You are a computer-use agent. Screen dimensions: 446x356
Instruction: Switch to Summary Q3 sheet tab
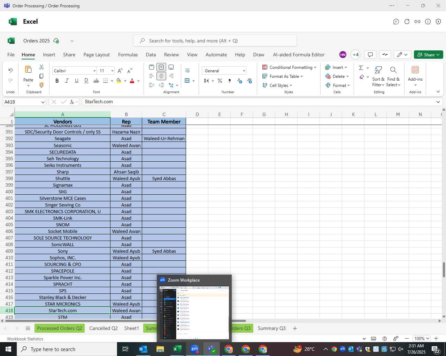point(272,328)
